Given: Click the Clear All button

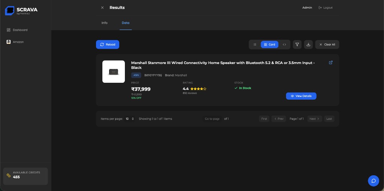Looking at the screenshot, I should (327, 45).
